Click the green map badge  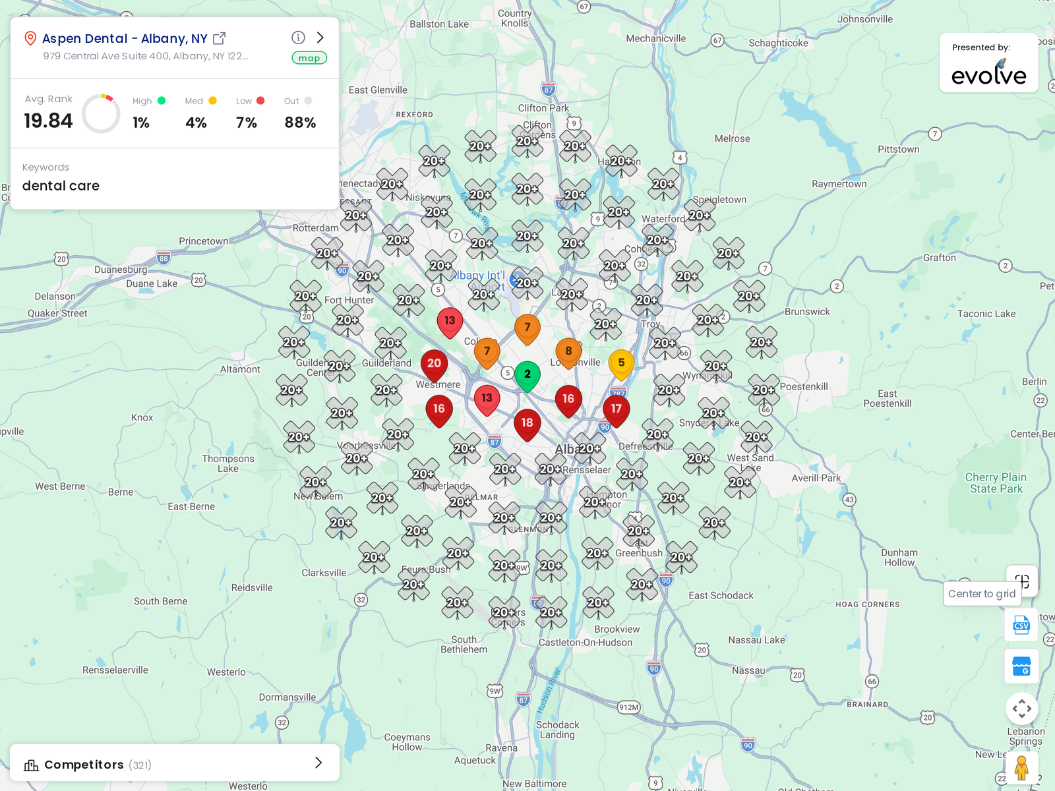tap(309, 58)
